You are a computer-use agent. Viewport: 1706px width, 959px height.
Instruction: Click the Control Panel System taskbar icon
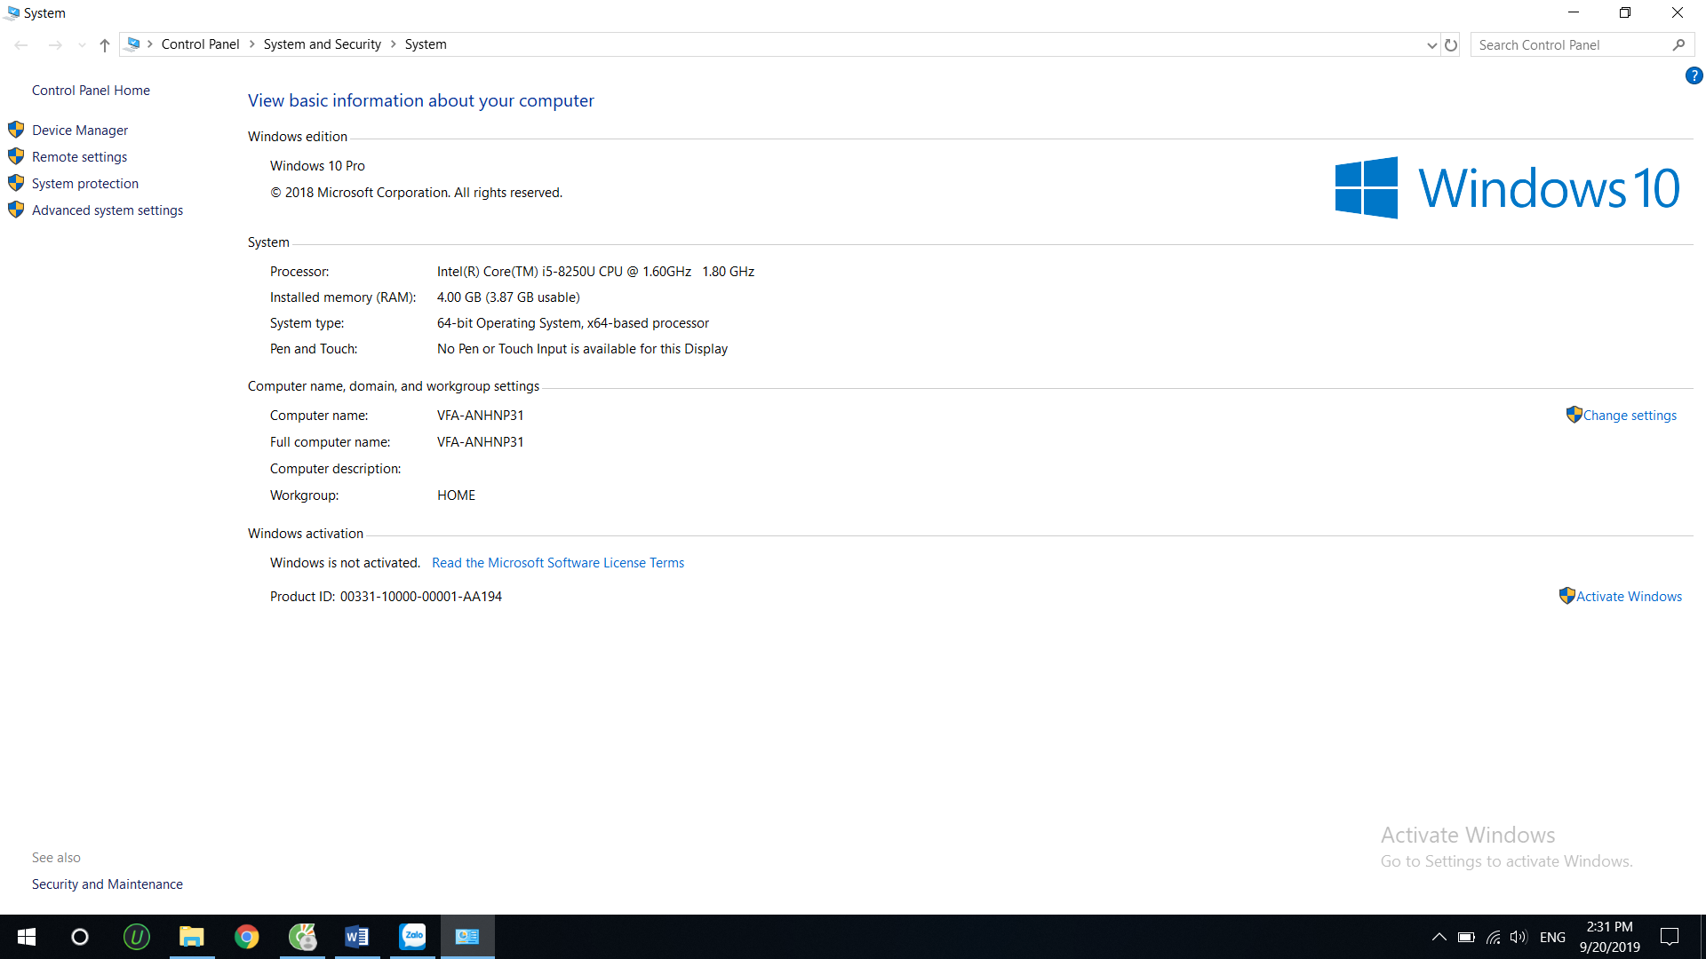click(467, 937)
